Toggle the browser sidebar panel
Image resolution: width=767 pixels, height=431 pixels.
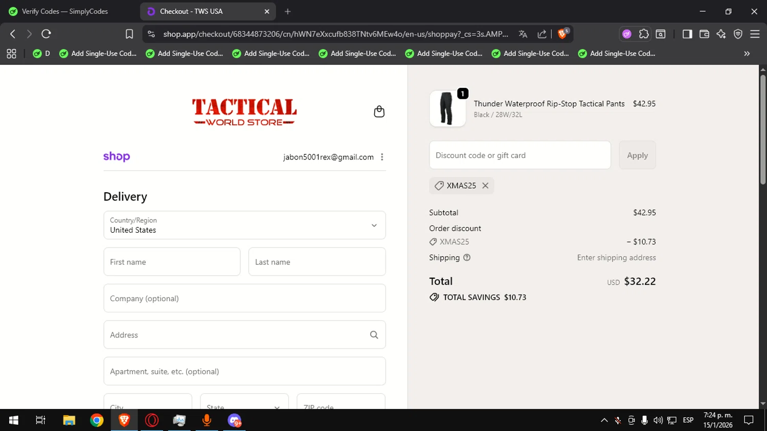coord(687,34)
